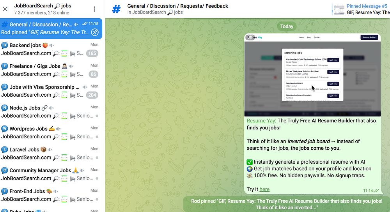Click the unread dot on Node.js Jobs

[97, 116]
